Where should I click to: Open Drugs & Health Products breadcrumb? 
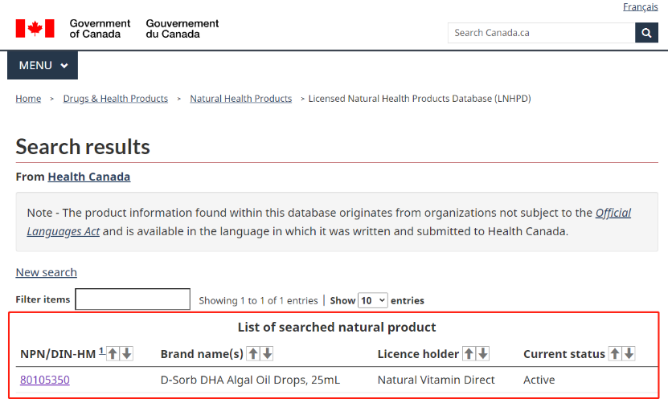click(116, 99)
